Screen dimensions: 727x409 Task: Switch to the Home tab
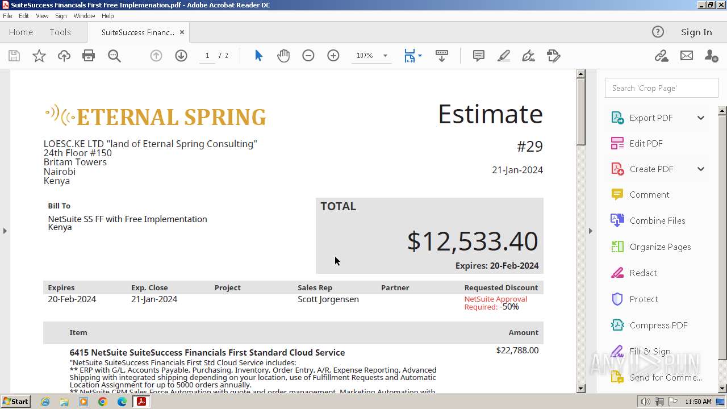21,32
